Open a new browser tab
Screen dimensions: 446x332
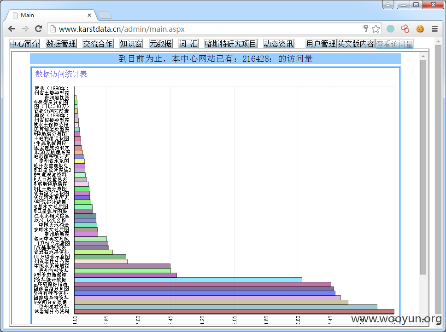click(x=105, y=15)
